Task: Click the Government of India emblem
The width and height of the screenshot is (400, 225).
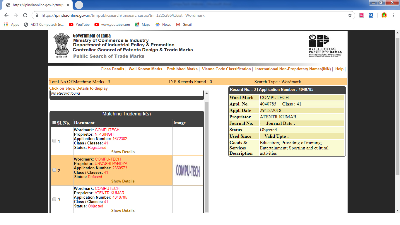Action: click(61, 45)
